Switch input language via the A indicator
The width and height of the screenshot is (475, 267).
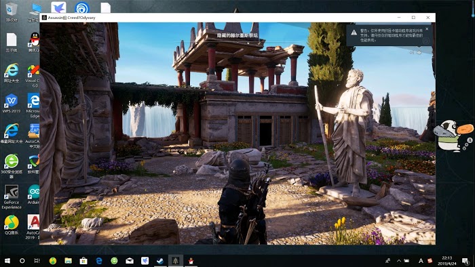click(x=421, y=261)
